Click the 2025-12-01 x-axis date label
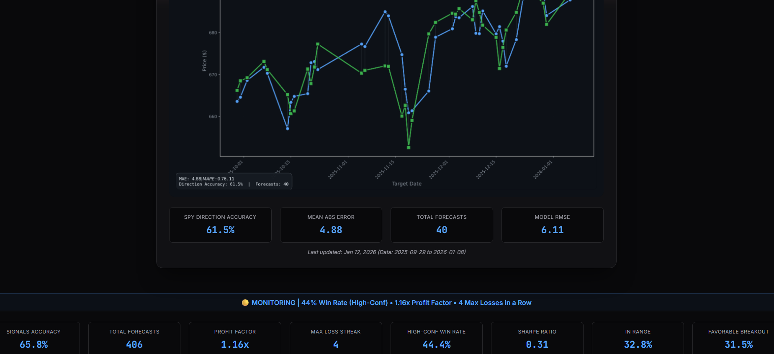This screenshot has height=354, width=774. [x=438, y=169]
